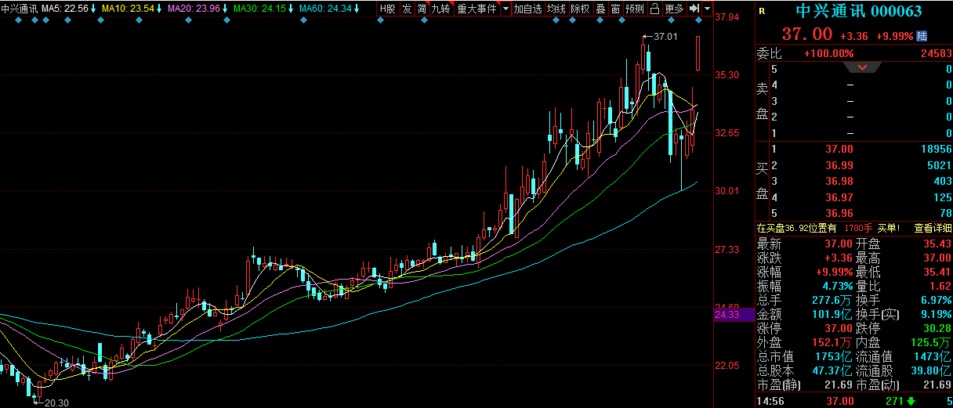Image resolution: width=953 pixels, height=408 pixels.
Task: Click the 总市值 value 1753亿
Action: [x=834, y=356]
